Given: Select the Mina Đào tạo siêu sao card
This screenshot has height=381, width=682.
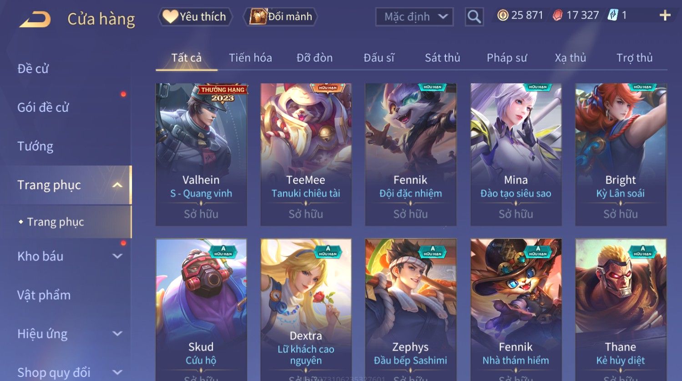Looking at the screenshot, I should pyautogui.click(x=516, y=155).
